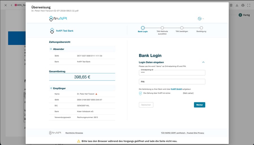Image resolution: width=254 pixels, height=145 pixels.
Task: Click the total amount 398,65 €
Action: tap(82, 77)
